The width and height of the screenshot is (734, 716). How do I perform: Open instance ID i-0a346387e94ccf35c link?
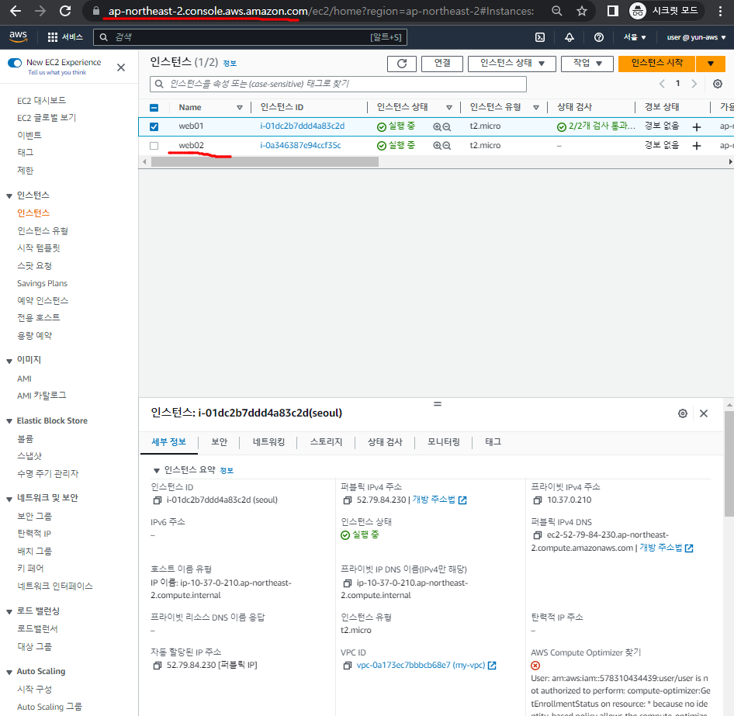[x=300, y=146]
